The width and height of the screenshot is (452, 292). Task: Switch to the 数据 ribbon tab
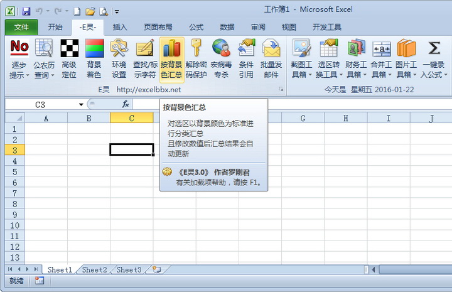point(227,27)
